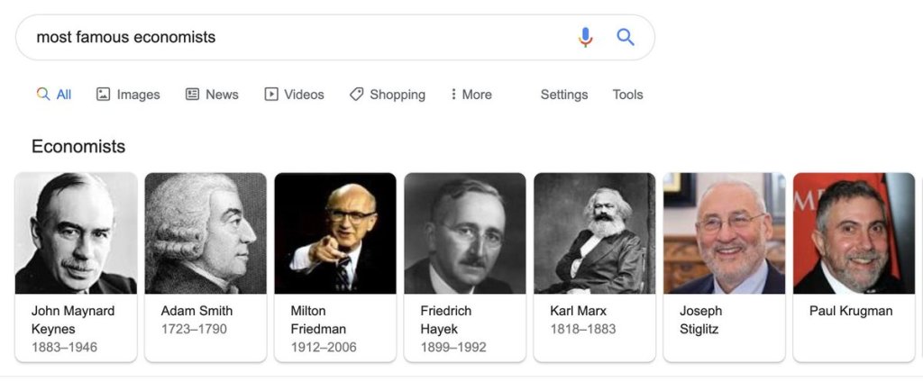Click Milton Friedman's photo
Screen dimensions: 923x382
335,233
